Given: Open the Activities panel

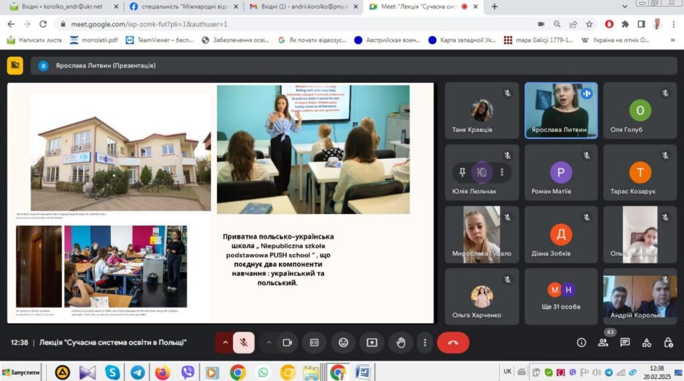Looking at the screenshot, I should point(647,342).
